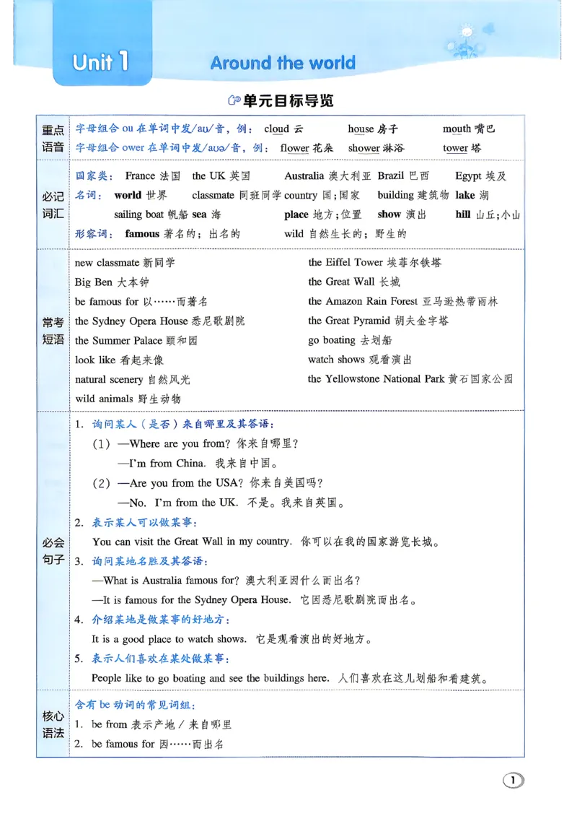The width and height of the screenshot is (577, 816).
Task: Click 'place 地方;位置'
Action: coord(323,214)
